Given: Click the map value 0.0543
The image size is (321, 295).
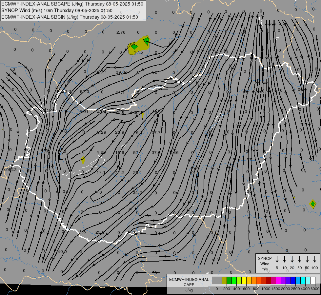Looking at the screenshot, I should tap(10, 169).
